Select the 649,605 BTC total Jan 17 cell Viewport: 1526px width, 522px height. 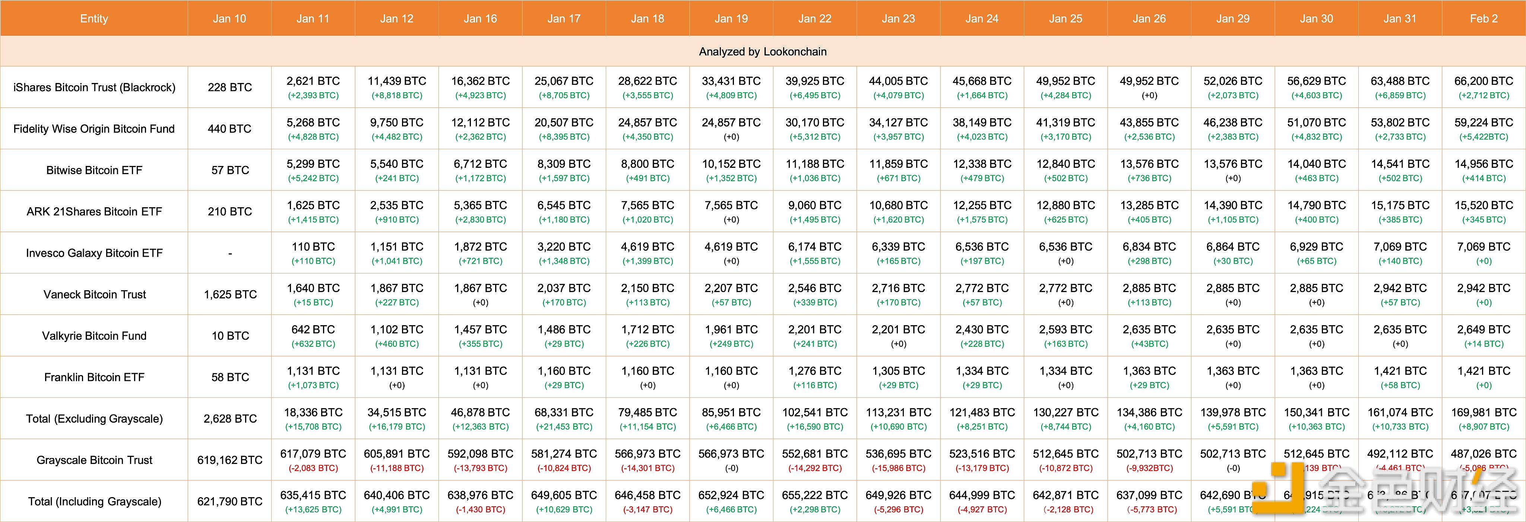point(564,501)
